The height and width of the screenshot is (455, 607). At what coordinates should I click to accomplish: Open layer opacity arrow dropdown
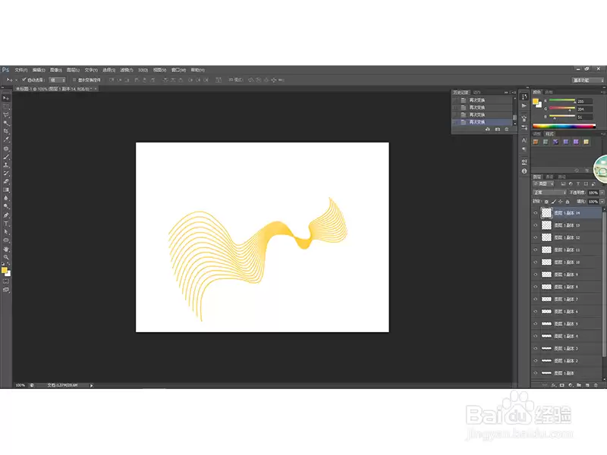(602, 193)
